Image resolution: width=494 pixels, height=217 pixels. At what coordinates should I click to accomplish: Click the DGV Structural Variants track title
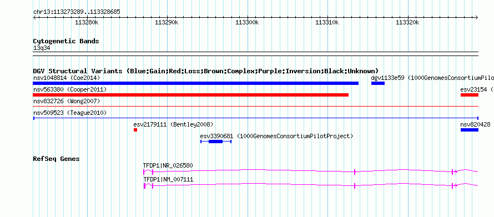[x=206, y=71]
